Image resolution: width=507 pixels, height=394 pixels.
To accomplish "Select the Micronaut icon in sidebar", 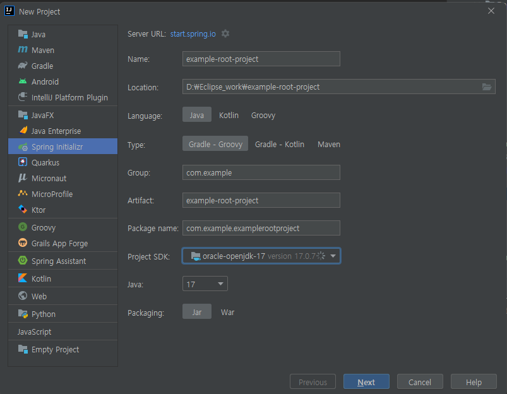I will coord(23,178).
